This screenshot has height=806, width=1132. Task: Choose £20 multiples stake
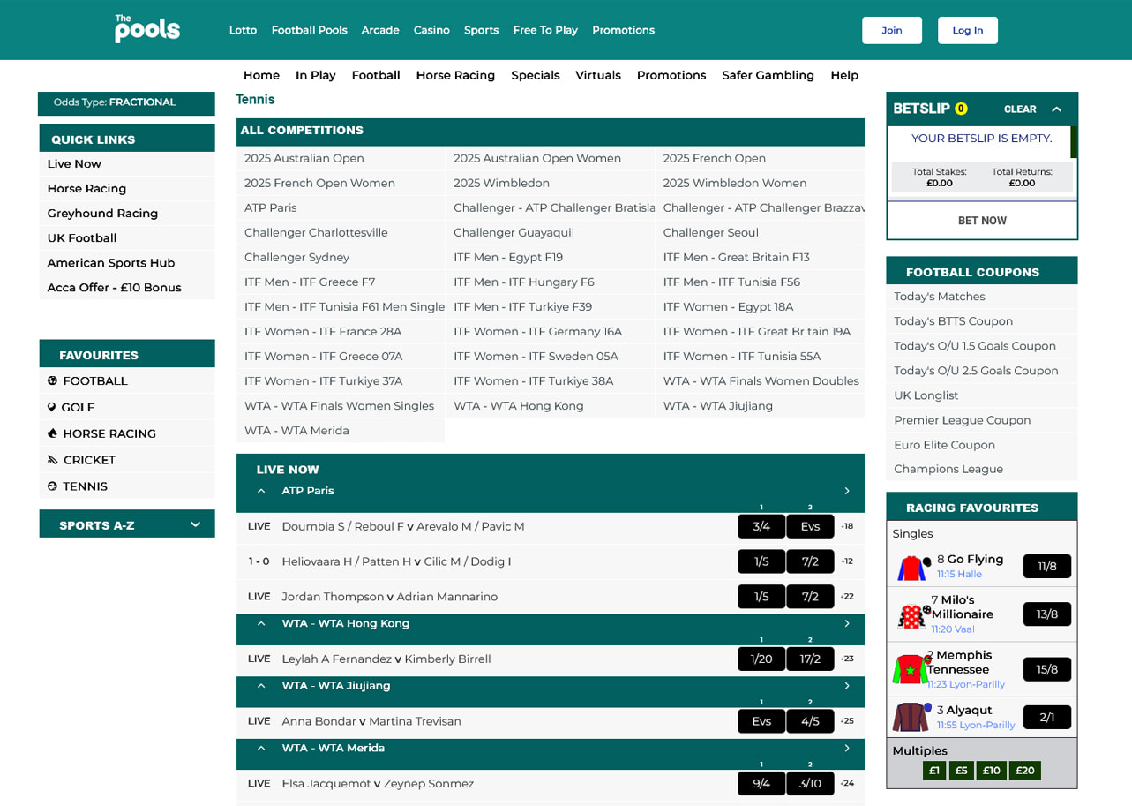coord(1025,771)
